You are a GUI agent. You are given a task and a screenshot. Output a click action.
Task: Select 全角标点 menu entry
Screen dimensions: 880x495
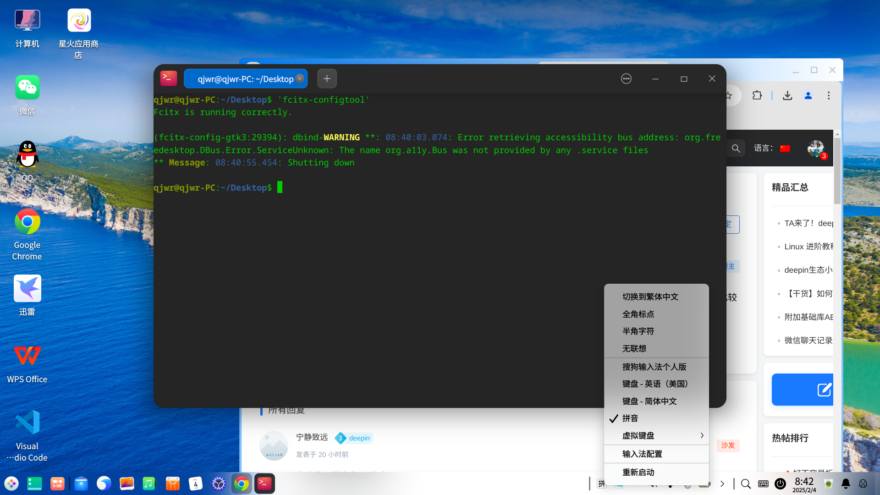pyautogui.click(x=656, y=314)
